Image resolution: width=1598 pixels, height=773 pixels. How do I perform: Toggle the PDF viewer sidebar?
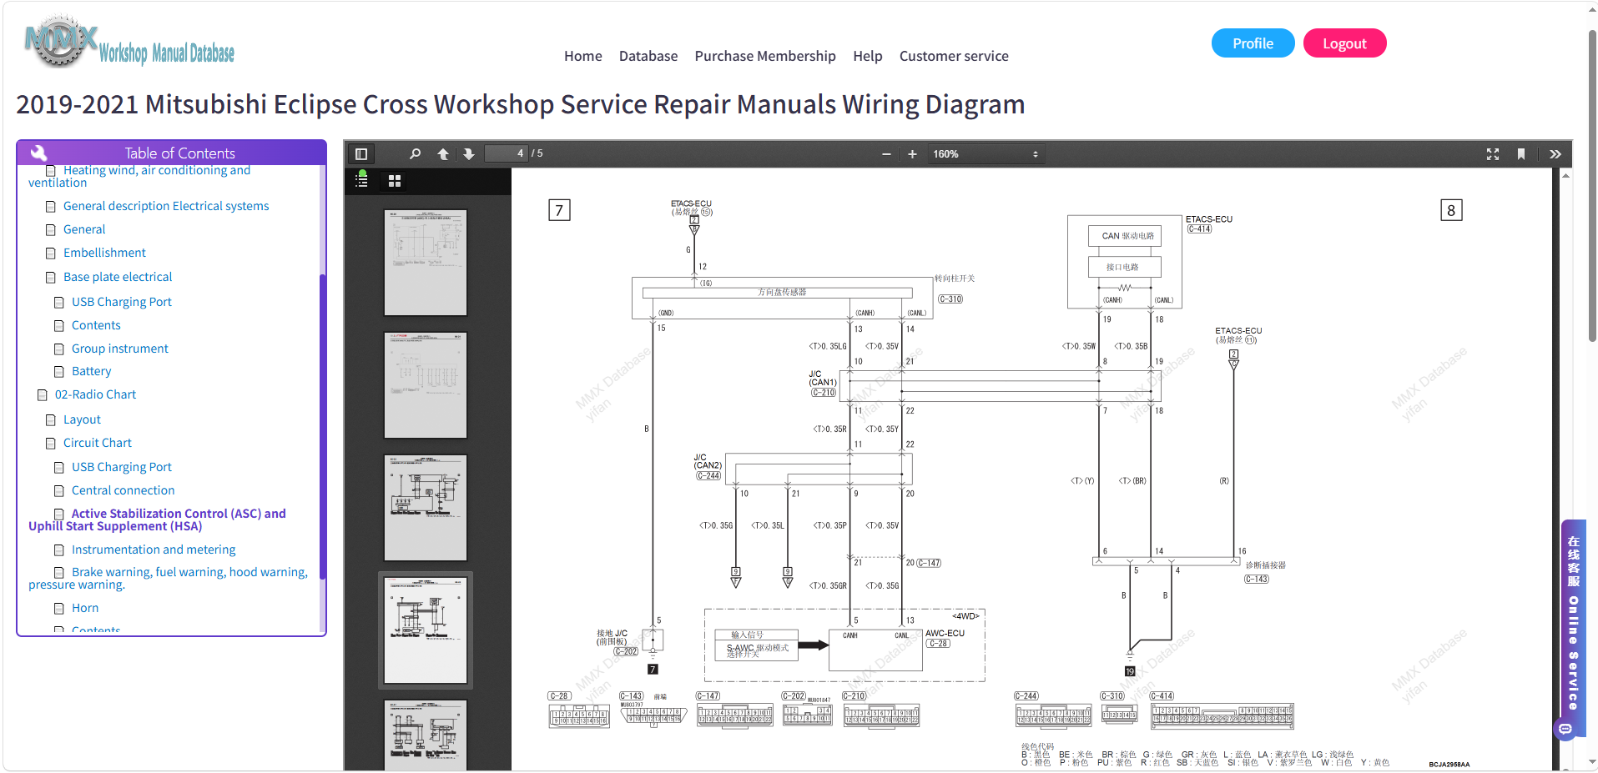tap(361, 154)
